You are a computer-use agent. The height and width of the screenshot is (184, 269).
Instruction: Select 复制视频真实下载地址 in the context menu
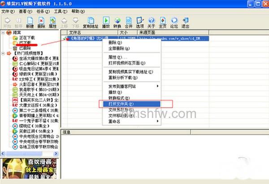131,72
